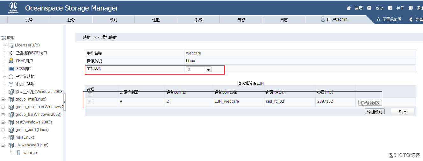Expand the group_mail(Linux) tree node
Screen dimensions: 423x161
click(x=3, y=99)
